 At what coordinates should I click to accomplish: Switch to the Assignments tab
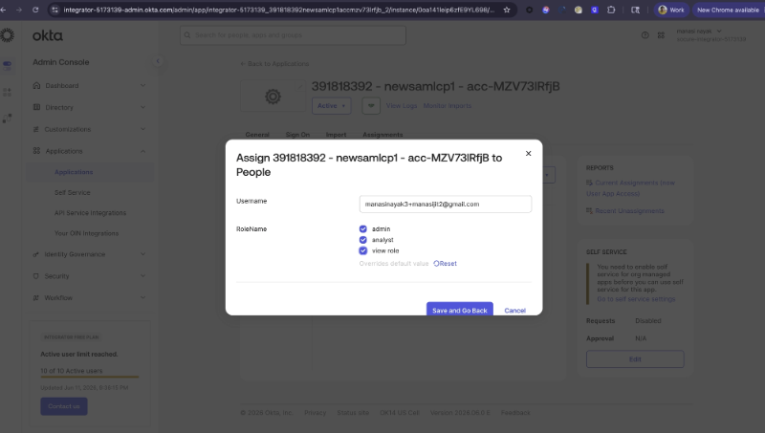[x=382, y=135]
